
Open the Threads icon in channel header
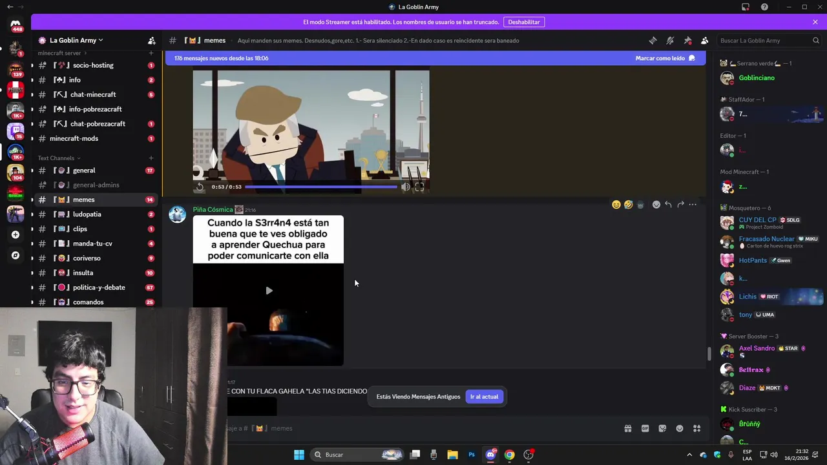coord(653,41)
